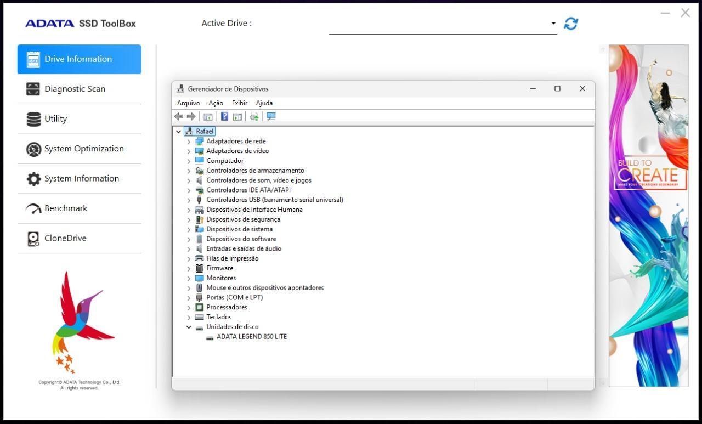
Task: Select CloneDrive in sidebar
Action: click(79, 238)
